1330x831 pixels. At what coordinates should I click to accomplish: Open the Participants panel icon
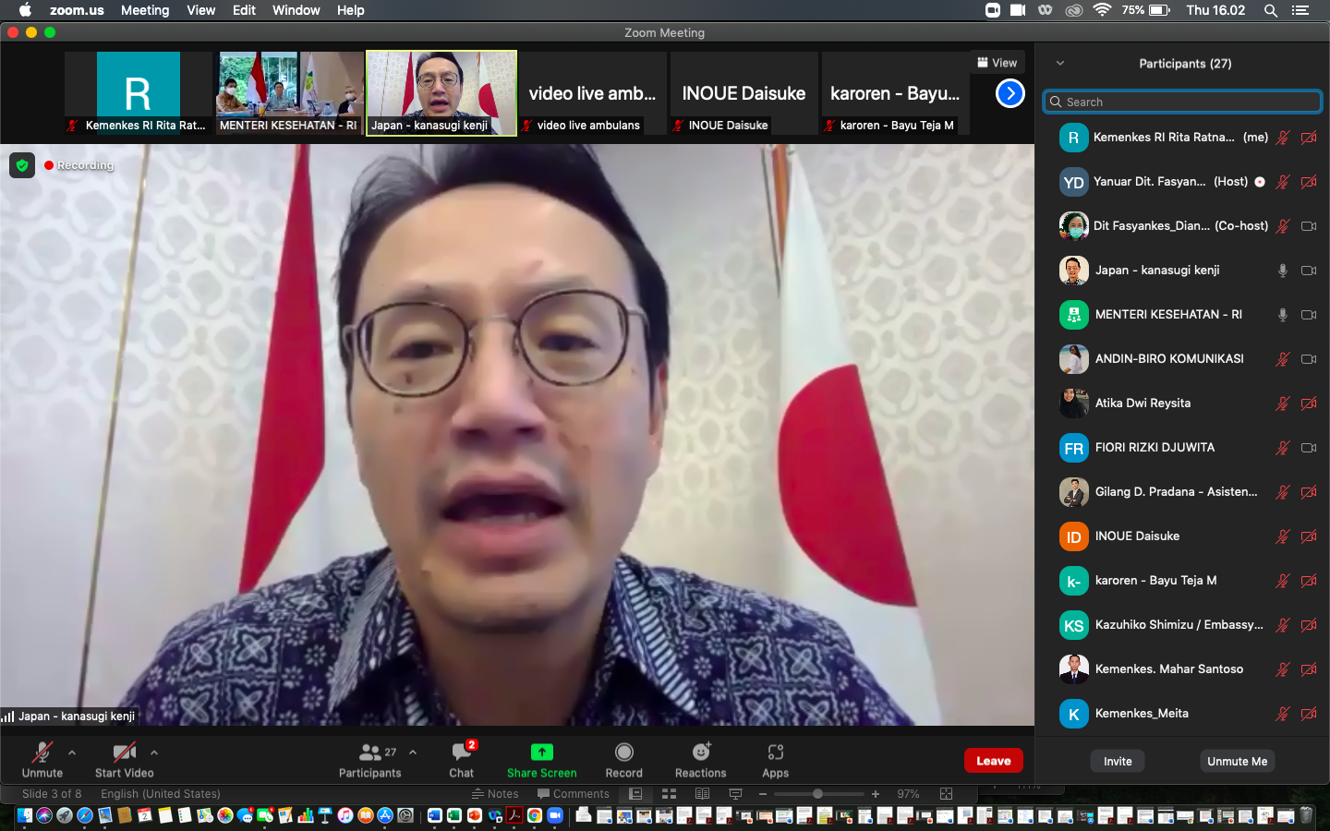tap(370, 753)
